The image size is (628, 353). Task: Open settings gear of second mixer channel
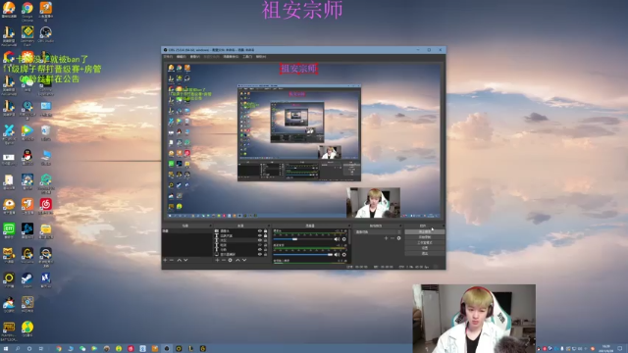344,255
